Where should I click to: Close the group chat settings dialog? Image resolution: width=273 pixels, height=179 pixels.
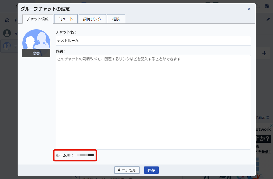point(249,9)
